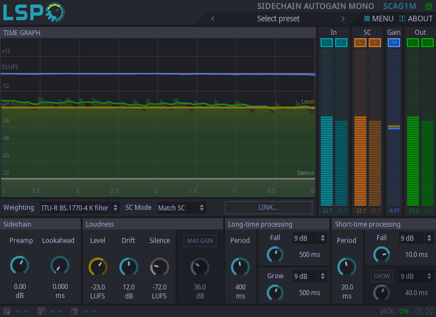
Task: Click the Short-time Grow knob
Action: (382, 293)
